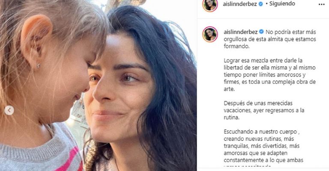This screenshot has height=171, width=329.
Task: Click caption paragraph starting 'No podría estar más'
Action: [269, 39]
